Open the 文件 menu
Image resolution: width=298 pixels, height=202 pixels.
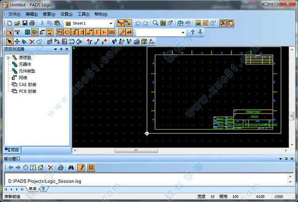click(14, 14)
